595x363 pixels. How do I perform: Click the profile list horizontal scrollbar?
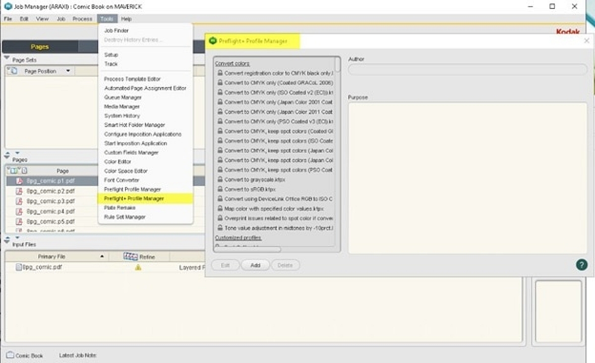tap(248, 249)
